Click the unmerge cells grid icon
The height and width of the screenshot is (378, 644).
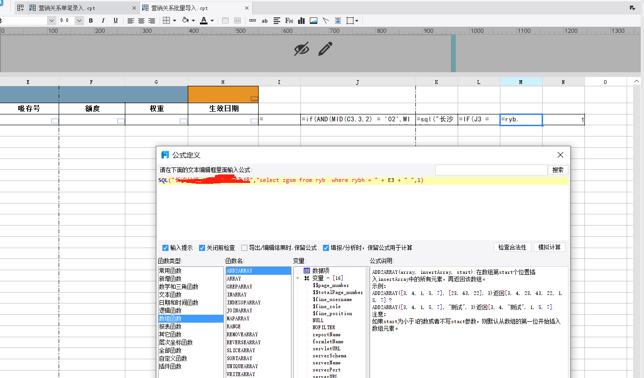coord(238,21)
